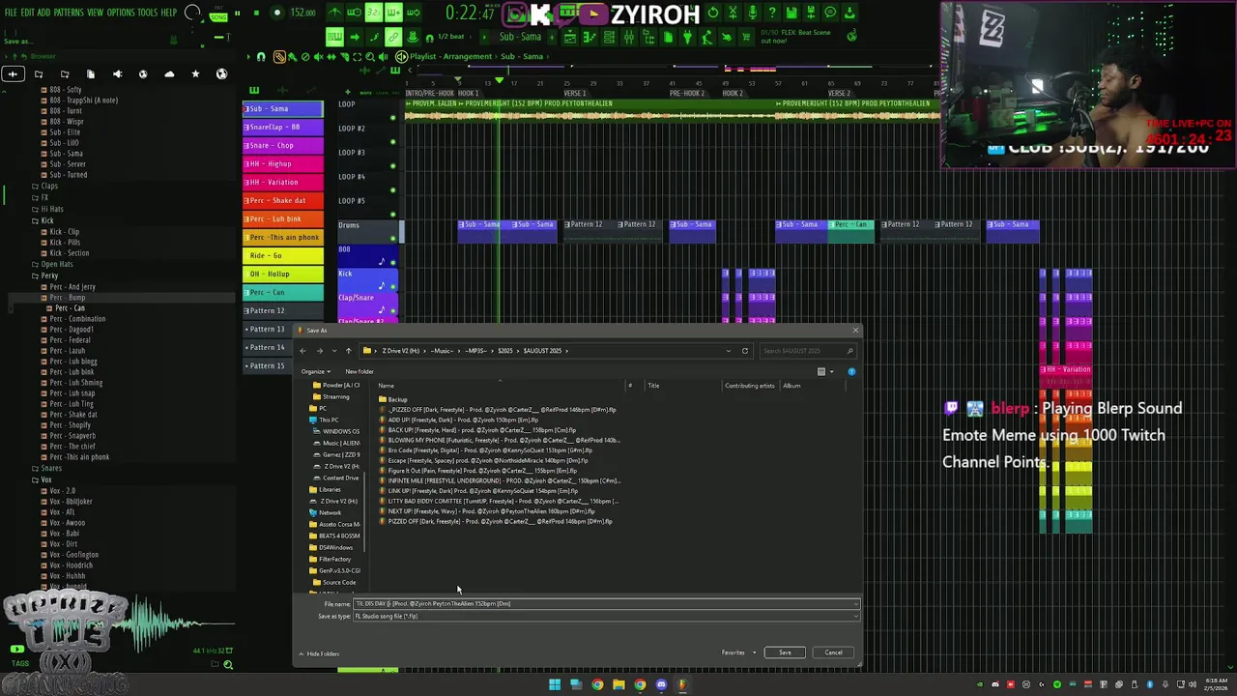This screenshot has width=1237, height=696.
Task: Toggle the wait-for-input icon
Action: pyautogui.click(x=355, y=13)
